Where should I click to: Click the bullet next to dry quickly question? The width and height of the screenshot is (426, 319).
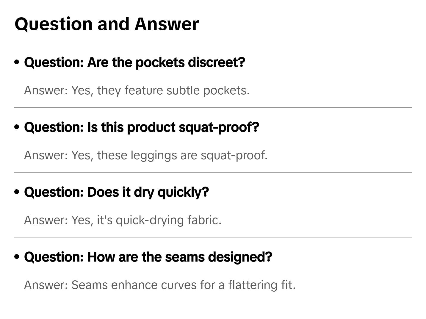tap(17, 192)
